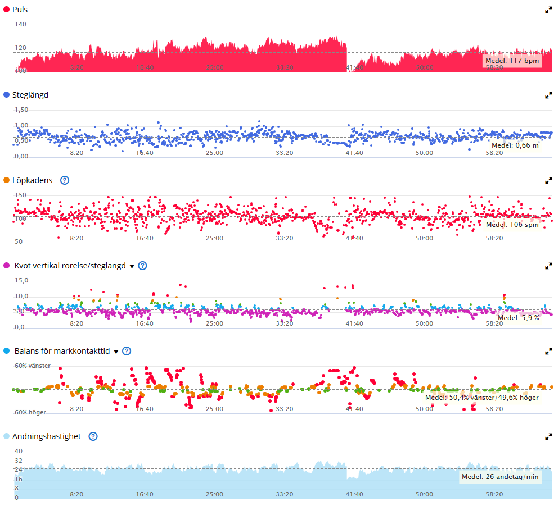Open help for Balans för markkontakttid
Screen dimensions: 558x506
pos(127,351)
